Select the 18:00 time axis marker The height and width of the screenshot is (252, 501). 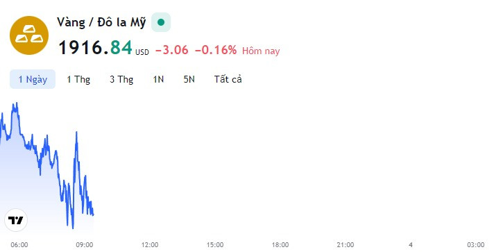coord(280,245)
